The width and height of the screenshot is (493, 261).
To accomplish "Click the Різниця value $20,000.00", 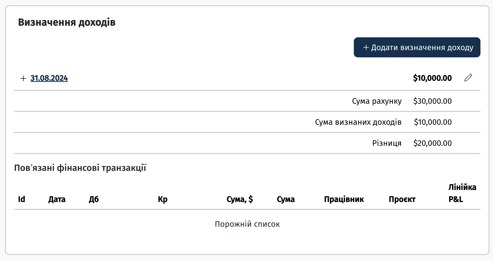I will pyautogui.click(x=433, y=143).
